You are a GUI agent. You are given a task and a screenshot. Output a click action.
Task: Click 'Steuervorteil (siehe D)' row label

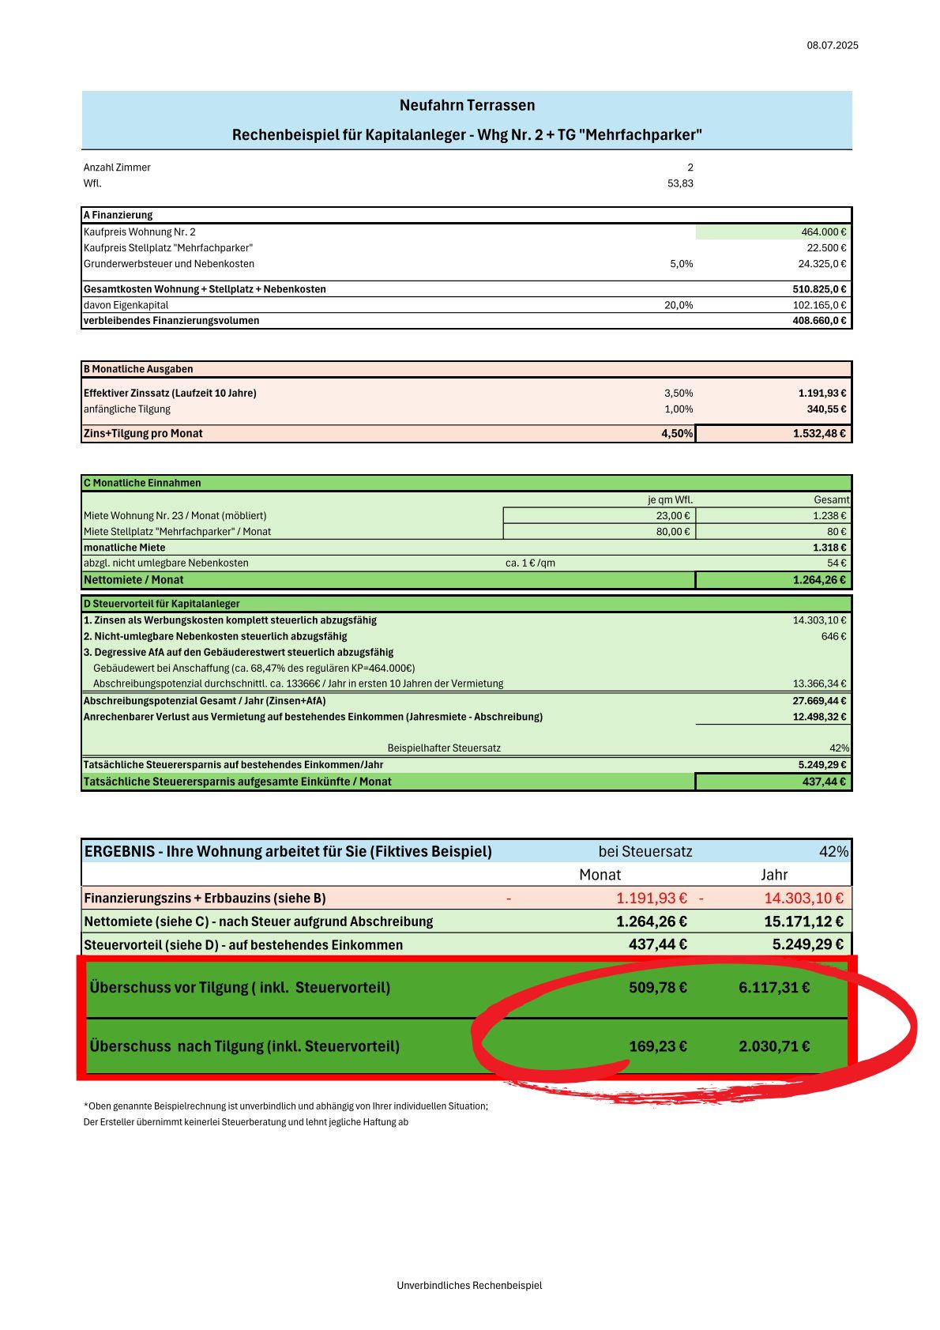243,945
